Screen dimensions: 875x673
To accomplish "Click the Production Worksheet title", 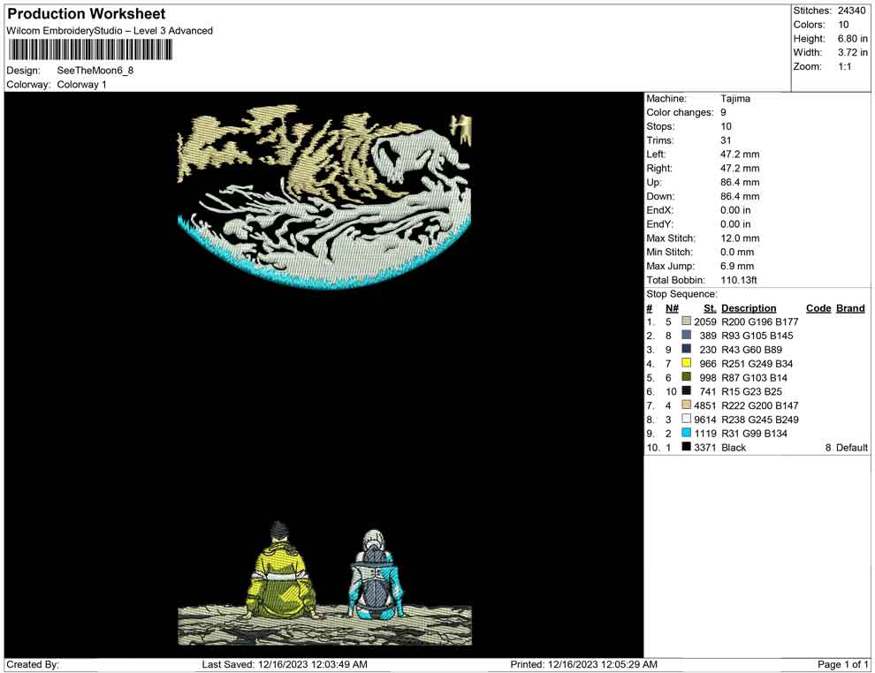I will coord(87,14).
